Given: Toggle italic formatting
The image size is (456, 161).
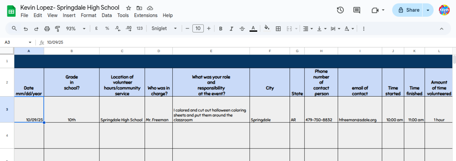Looking at the screenshot, I should coord(231,28).
